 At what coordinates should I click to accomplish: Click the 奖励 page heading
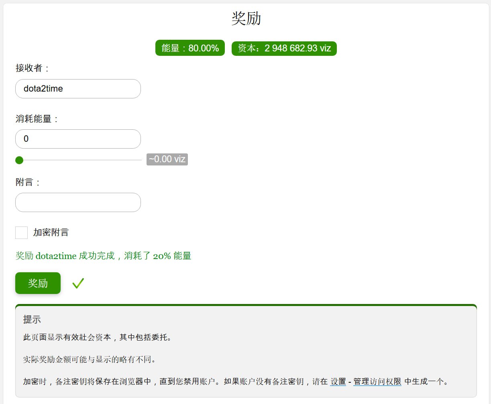pyautogui.click(x=246, y=18)
